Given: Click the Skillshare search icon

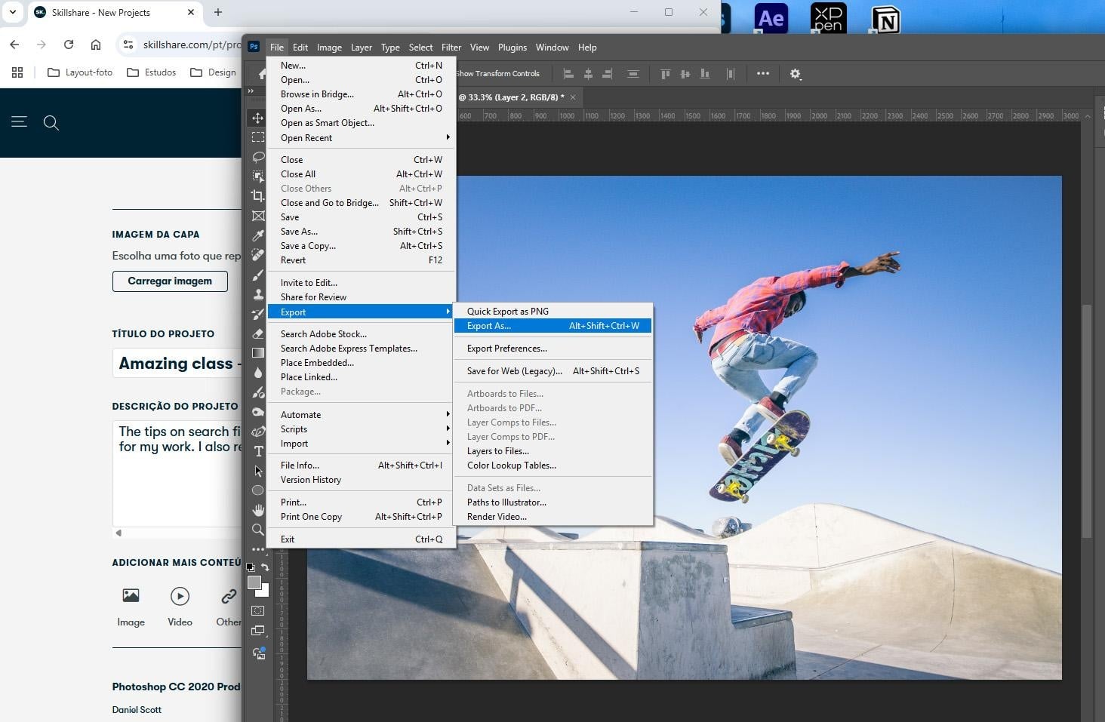Looking at the screenshot, I should click(x=51, y=122).
